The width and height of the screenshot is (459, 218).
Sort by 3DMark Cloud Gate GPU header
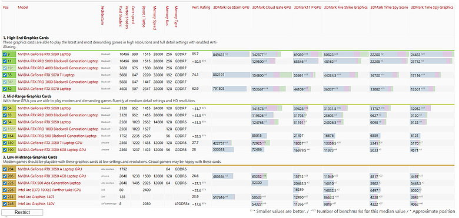(271, 7)
